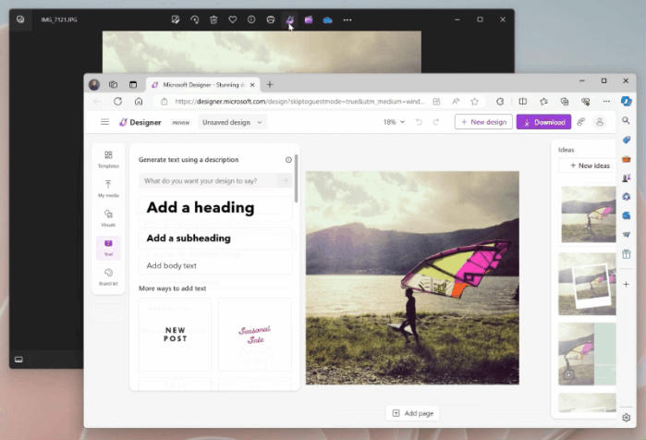Open Edge settings and more menu
This screenshot has width=646, height=440.
(x=606, y=102)
